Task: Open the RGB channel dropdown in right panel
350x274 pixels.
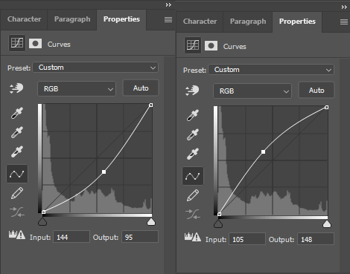Action: pyautogui.click(x=252, y=91)
